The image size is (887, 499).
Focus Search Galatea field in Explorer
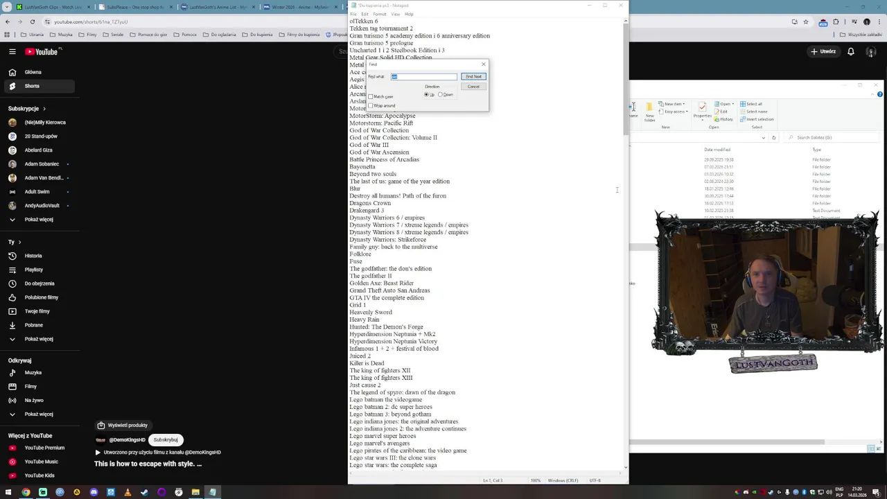coord(830,137)
